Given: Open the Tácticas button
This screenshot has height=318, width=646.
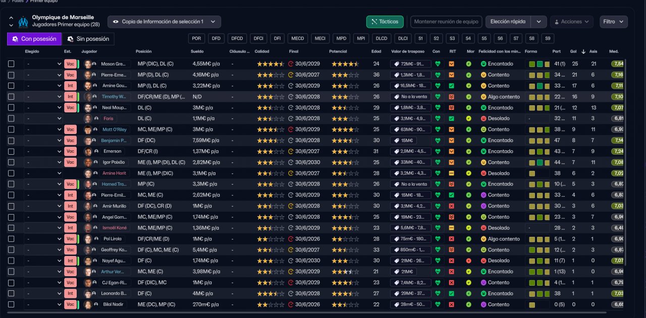Looking at the screenshot, I should pos(385,22).
